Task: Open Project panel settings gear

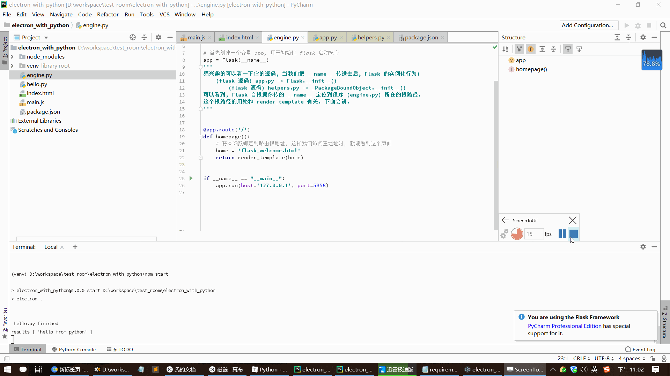Action: pyautogui.click(x=159, y=37)
